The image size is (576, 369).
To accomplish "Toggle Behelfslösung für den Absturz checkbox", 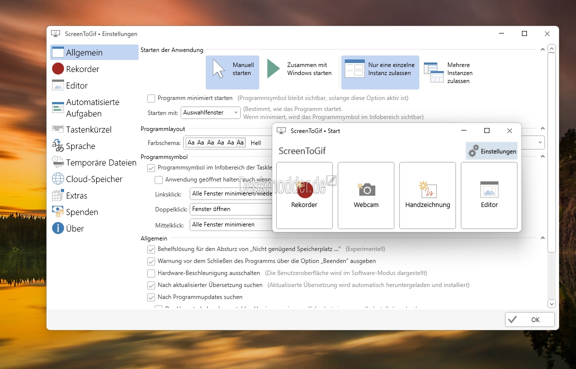I will tap(151, 249).
